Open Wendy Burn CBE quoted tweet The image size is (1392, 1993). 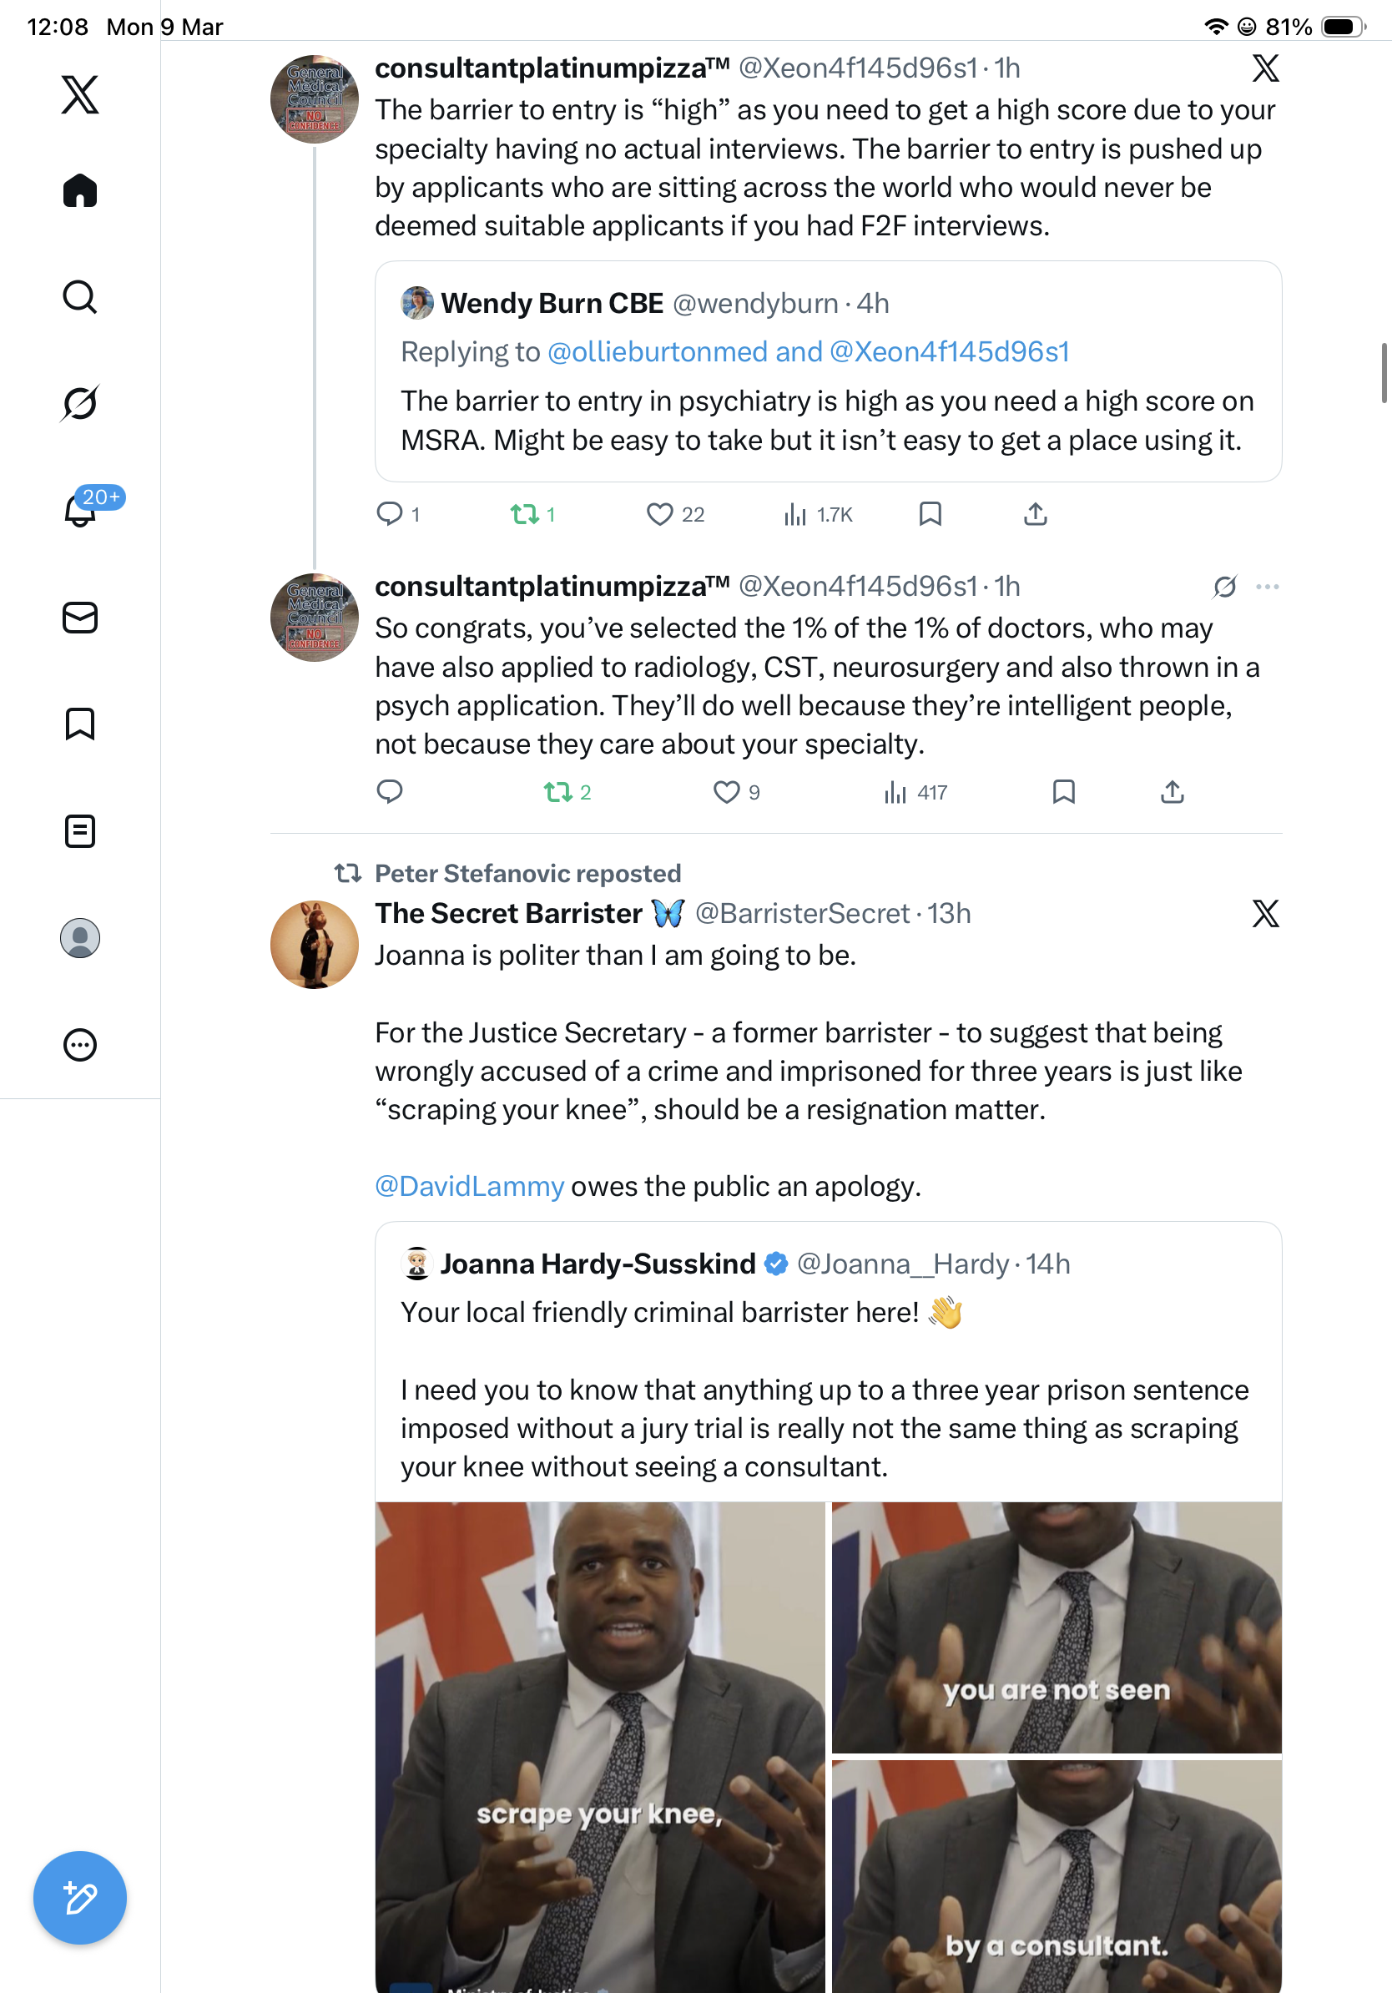coord(828,371)
